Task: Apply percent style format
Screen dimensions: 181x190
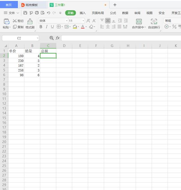Action: click(174, 26)
